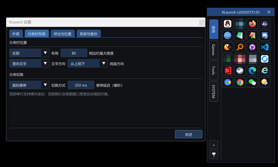Open the red notepad icon with plus signs
The image size is (278, 167).
(x=252, y=35)
